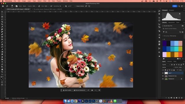Image resolution: width=185 pixels, height=104 pixels.
Task: Select the Paths tab
Action: point(175,62)
